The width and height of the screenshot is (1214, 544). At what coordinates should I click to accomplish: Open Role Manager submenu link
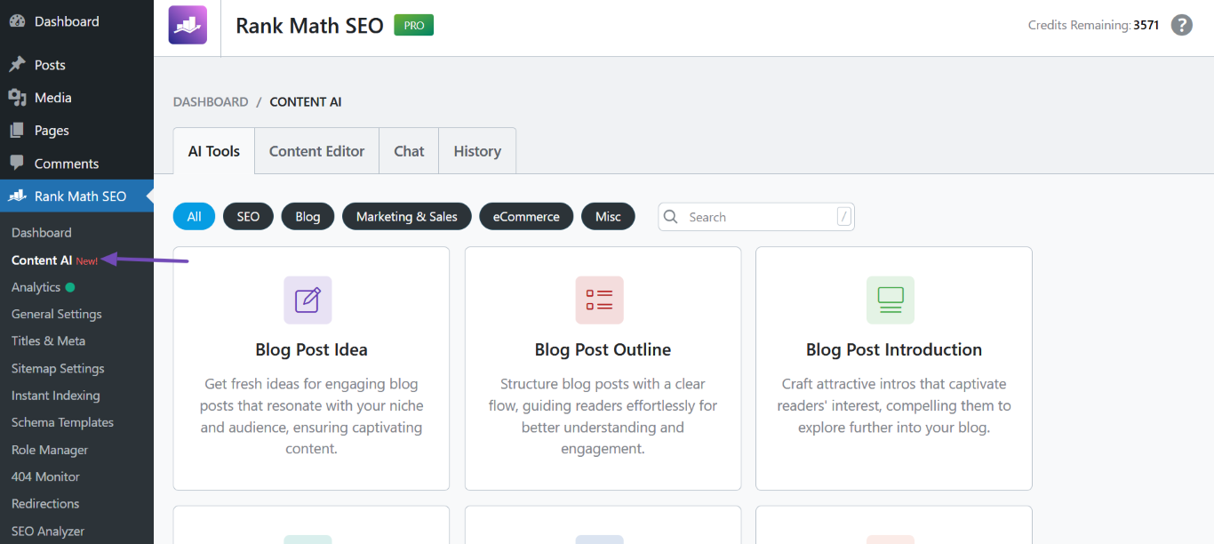coord(50,450)
